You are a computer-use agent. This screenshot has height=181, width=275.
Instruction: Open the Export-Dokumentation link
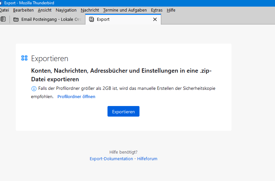[111, 159]
